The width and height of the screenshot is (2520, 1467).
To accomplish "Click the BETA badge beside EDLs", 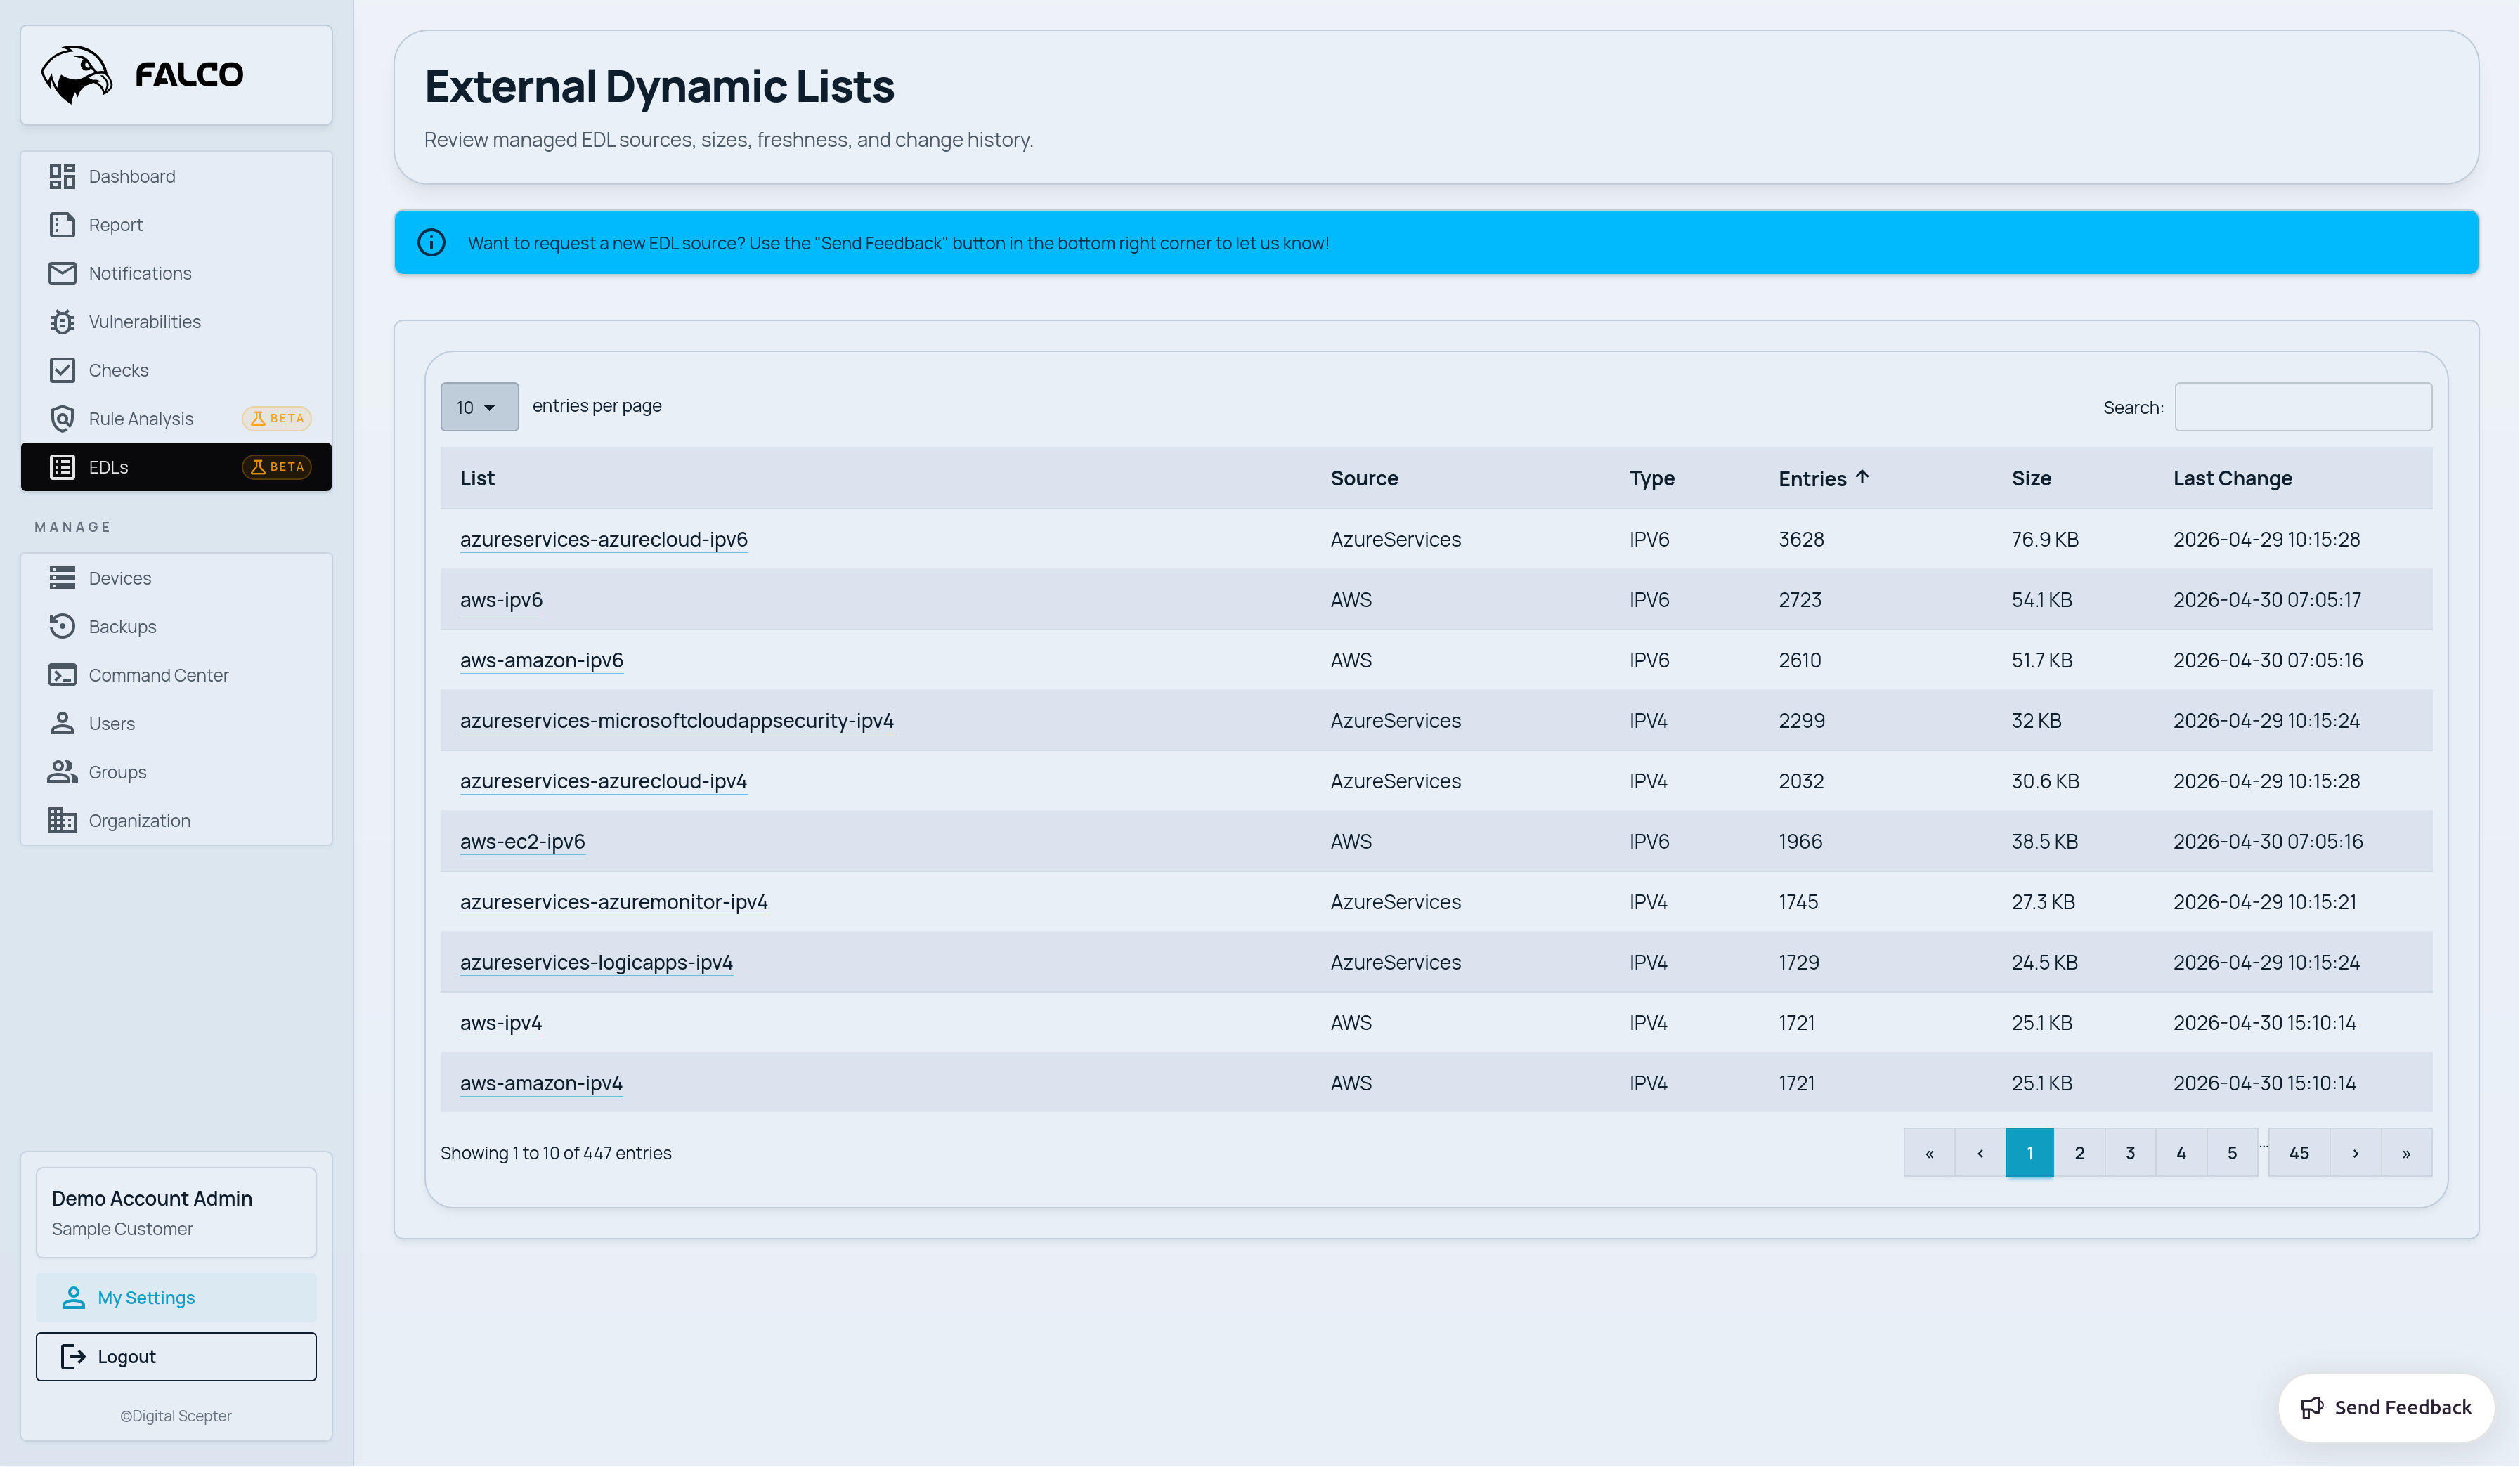I will click(x=277, y=467).
